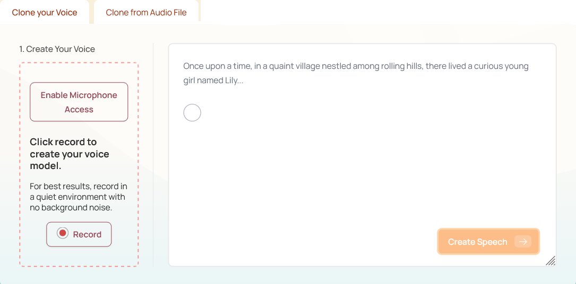Click the 'girl named Lily...' placeholder line

(213, 81)
